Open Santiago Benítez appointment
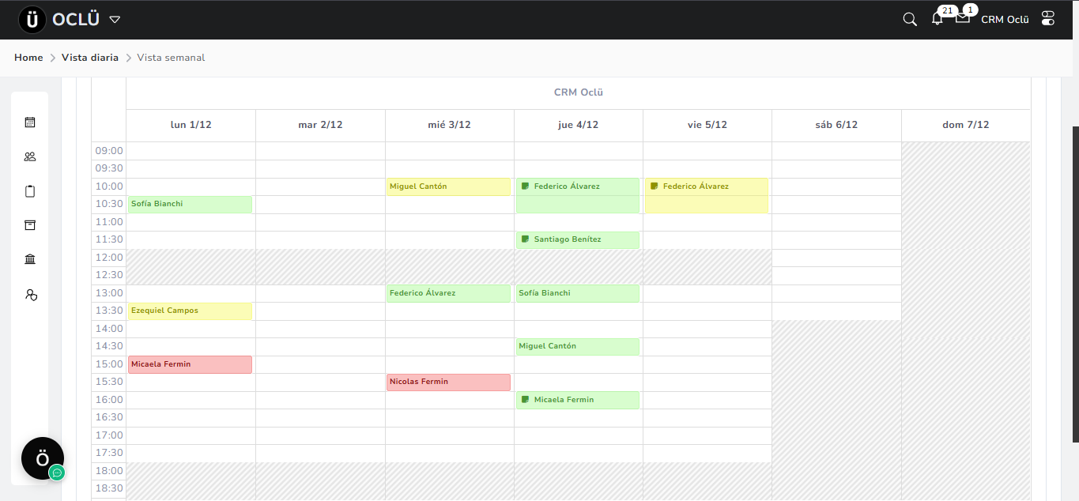Viewport: 1079px width, 501px height. [x=578, y=240]
